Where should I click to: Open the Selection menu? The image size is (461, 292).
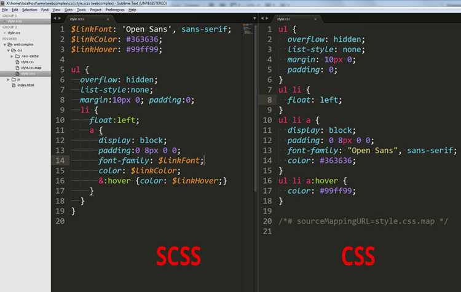pyautogui.click(x=30, y=10)
